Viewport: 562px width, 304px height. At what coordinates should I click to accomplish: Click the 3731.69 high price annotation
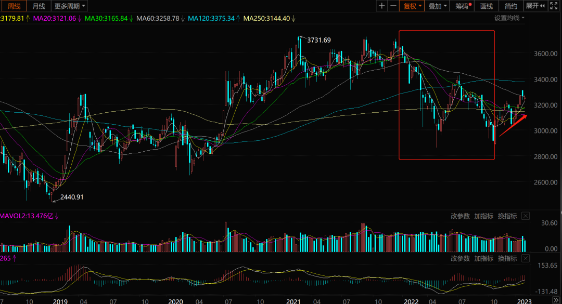[x=319, y=40]
